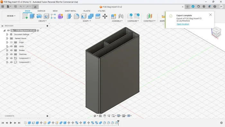This screenshot has width=225, height=127.
Task: Click the timeline end marker
Action: 118,122
